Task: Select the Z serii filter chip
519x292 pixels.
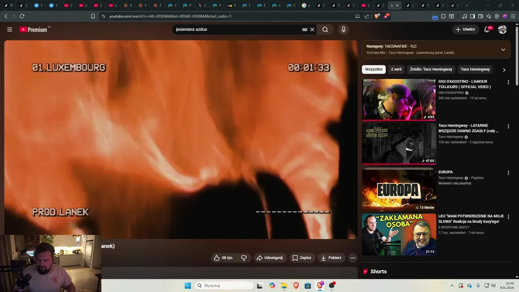Action: point(396,69)
